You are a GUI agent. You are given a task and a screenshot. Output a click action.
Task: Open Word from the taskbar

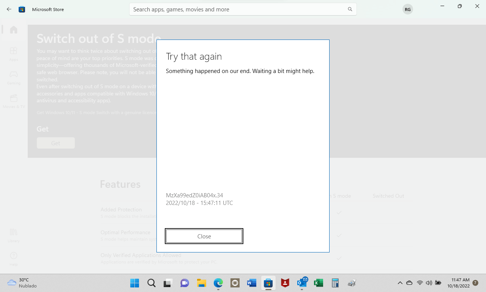[x=252, y=283]
